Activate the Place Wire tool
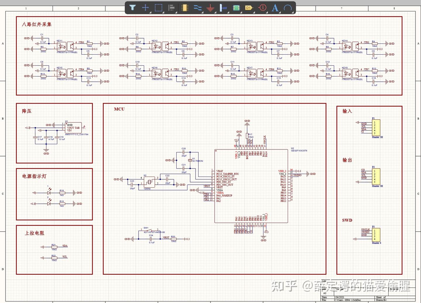This screenshot has height=303, width=421. click(x=198, y=8)
